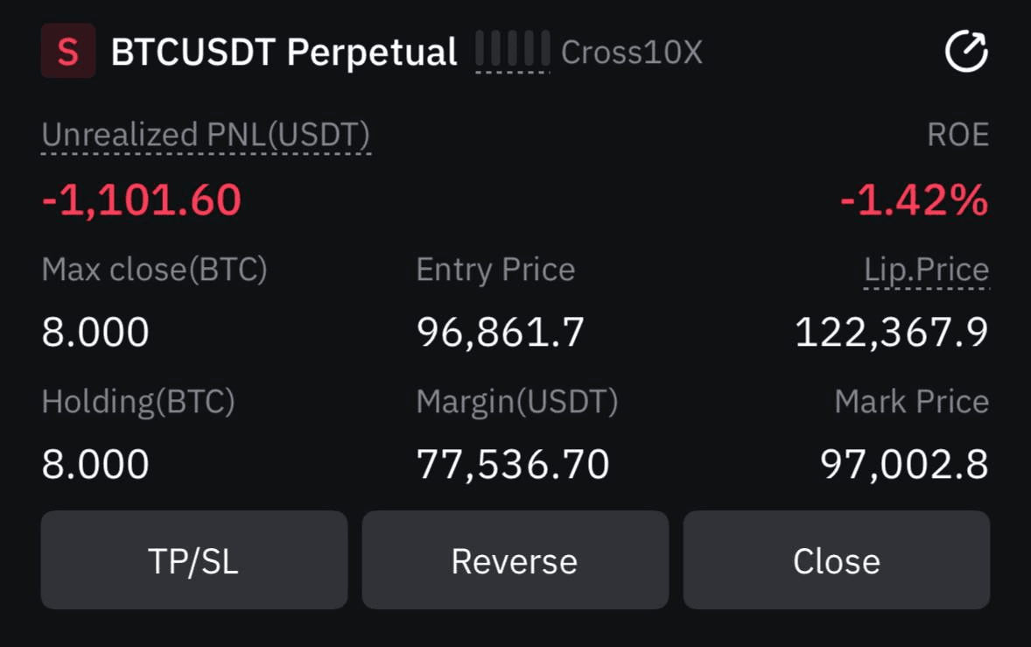Change Cross10X margin mode
The image size is (1031, 647).
(x=632, y=52)
